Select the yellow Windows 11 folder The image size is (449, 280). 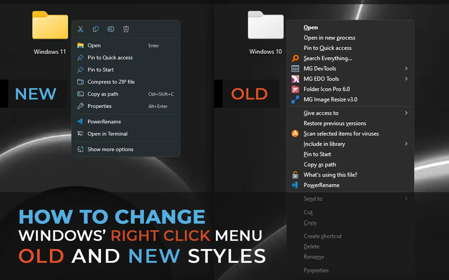pyautogui.click(x=50, y=25)
